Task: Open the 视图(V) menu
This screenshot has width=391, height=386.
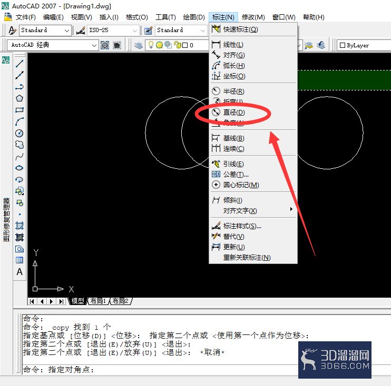Action: [x=81, y=17]
